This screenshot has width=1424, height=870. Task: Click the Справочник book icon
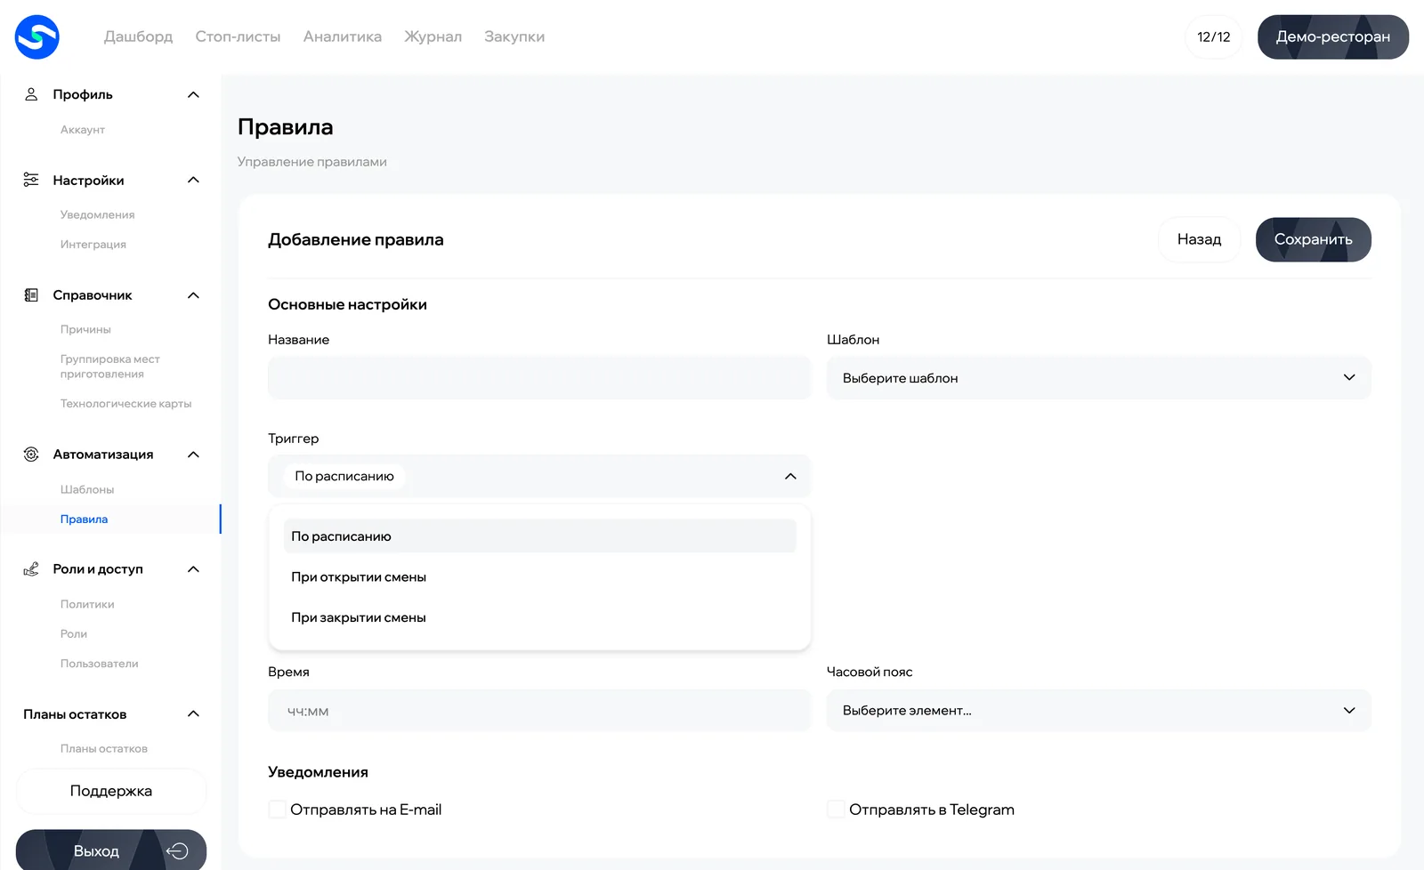[31, 295]
